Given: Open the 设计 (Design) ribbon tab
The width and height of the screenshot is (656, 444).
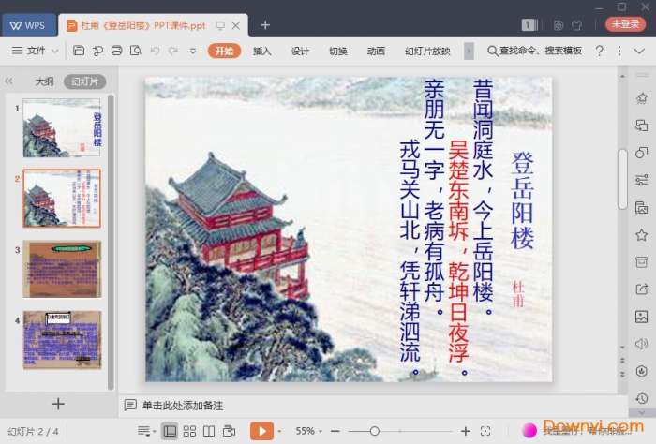Looking at the screenshot, I should tap(300, 51).
